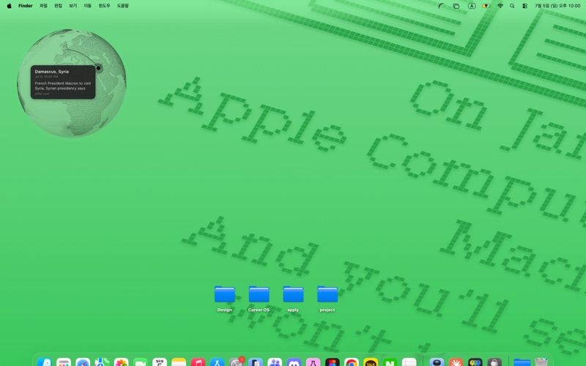This screenshot has width=586, height=366.
Task: Open Google Chrome from the Dock
Action: click(x=352, y=363)
